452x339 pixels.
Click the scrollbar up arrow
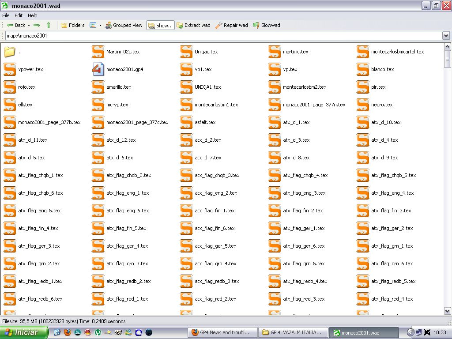pos(448,47)
